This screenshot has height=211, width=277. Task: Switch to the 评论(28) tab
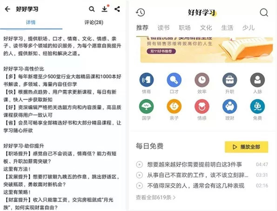click(94, 22)
